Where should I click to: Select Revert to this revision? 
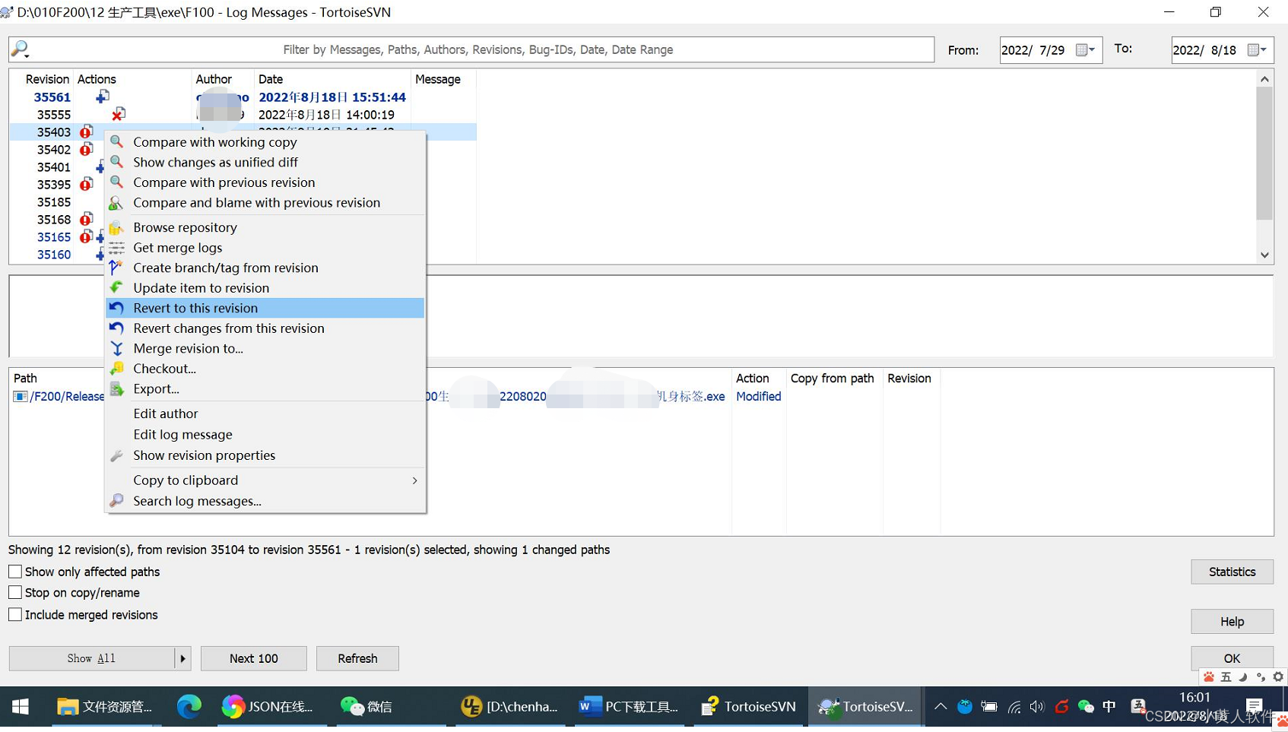pos(265,308)
